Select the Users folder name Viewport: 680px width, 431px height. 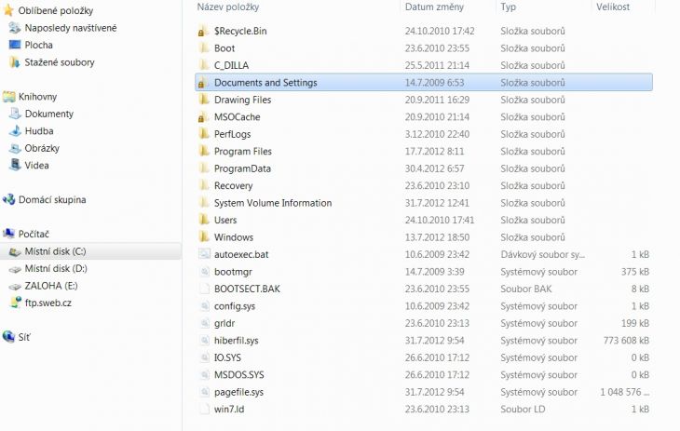tap(225, 221)
